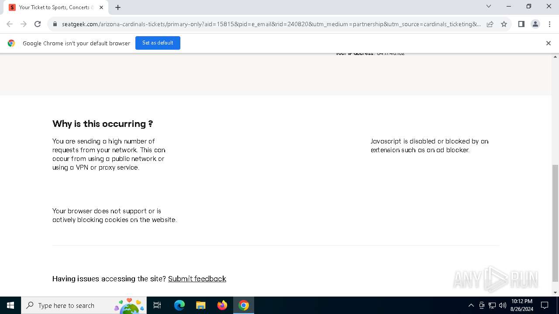559x314 pixels.
Task: Show hidden system tray icons
Action: tap(471, 305)
